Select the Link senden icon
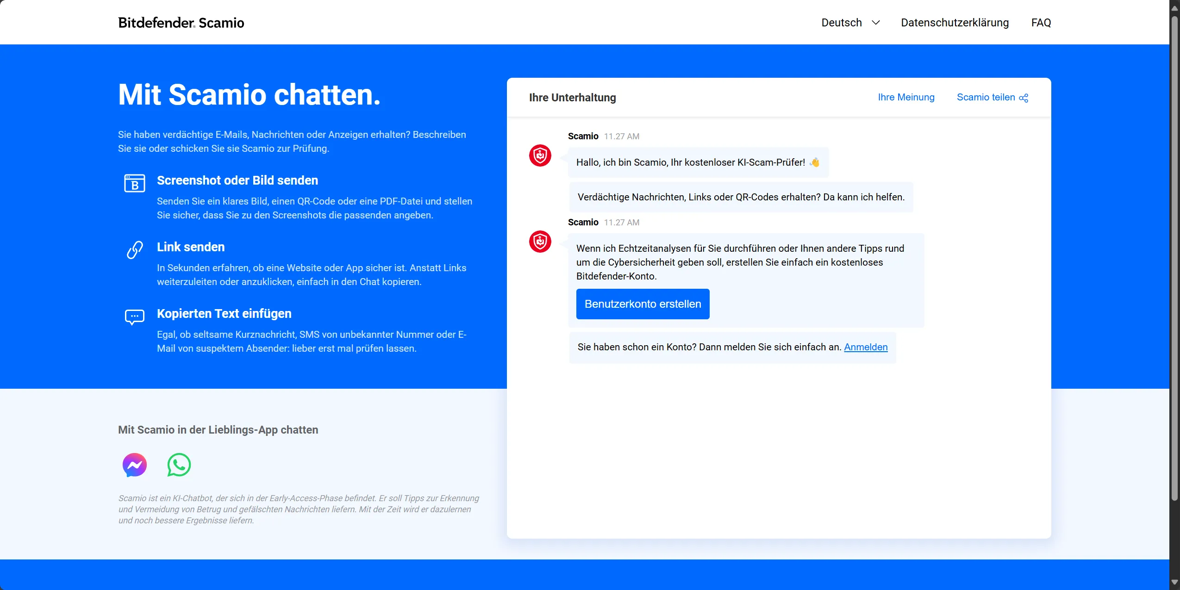 tap(134, 249)
